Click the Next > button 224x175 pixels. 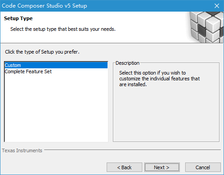(162, 167)
